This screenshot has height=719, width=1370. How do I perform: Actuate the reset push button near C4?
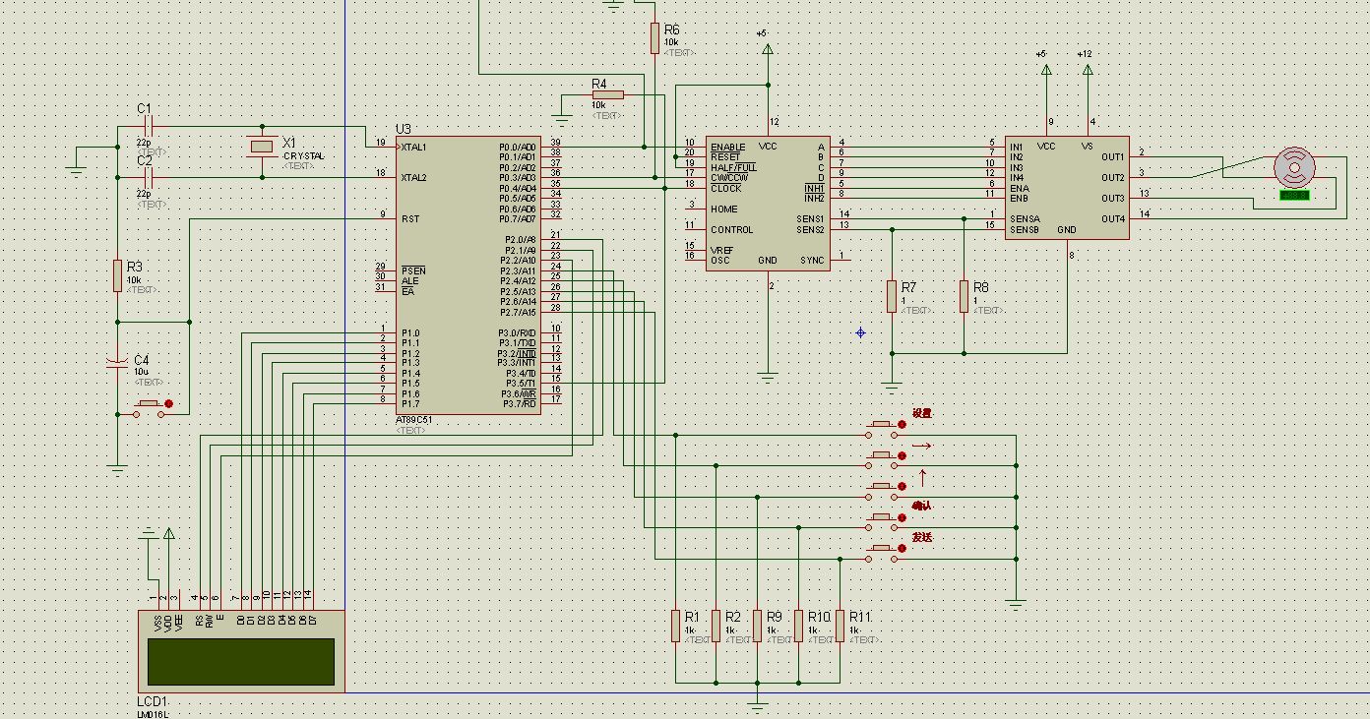pyautogui.click(x=151, y=406)
